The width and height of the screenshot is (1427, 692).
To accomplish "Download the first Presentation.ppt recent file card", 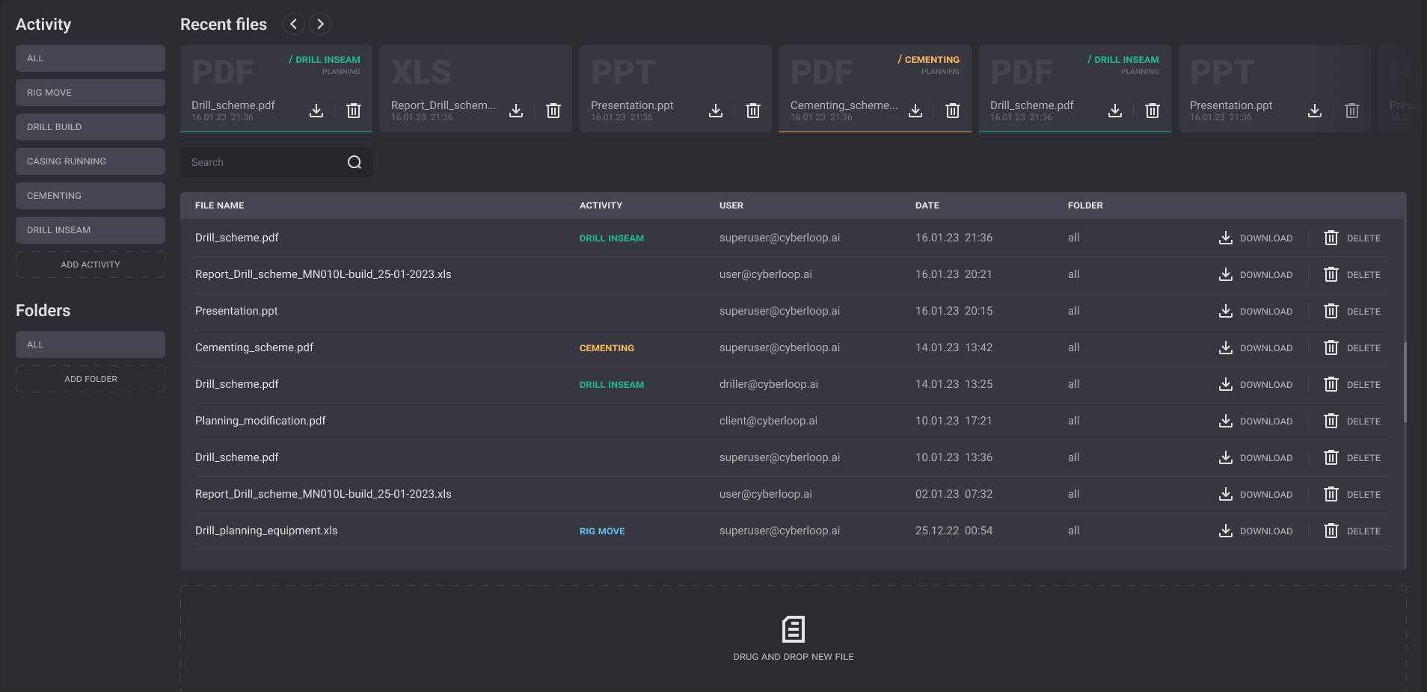I will point(716,111).
